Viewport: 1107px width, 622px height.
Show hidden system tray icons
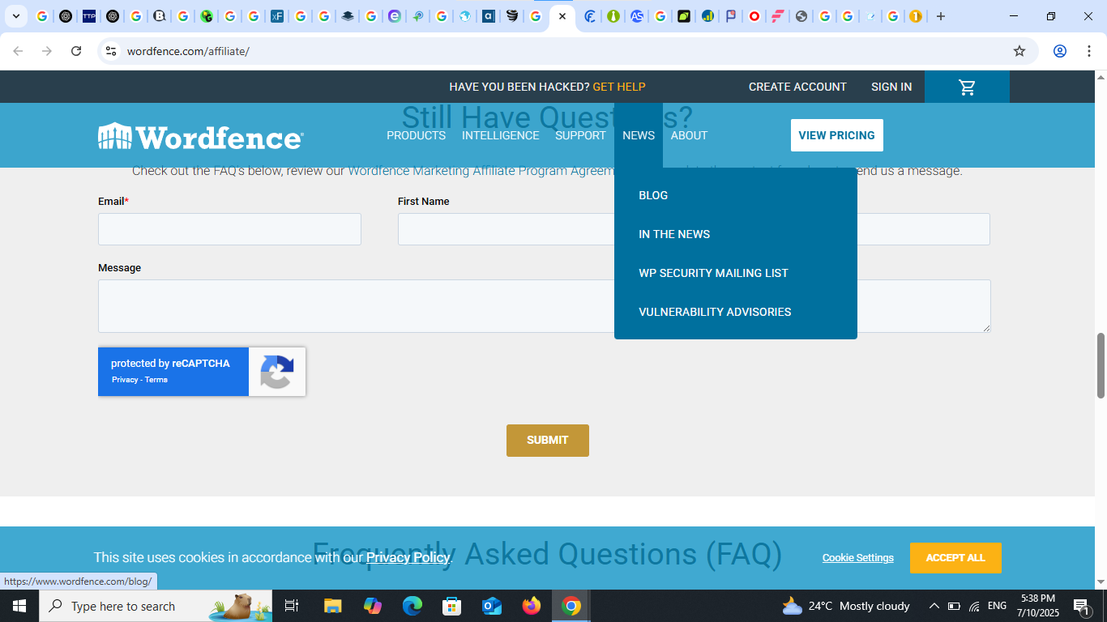(x=934, y=606)
